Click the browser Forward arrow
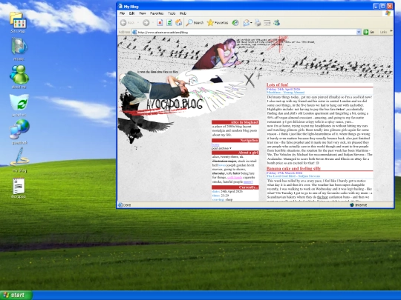401x300 pixels. [x=146, y=23]
